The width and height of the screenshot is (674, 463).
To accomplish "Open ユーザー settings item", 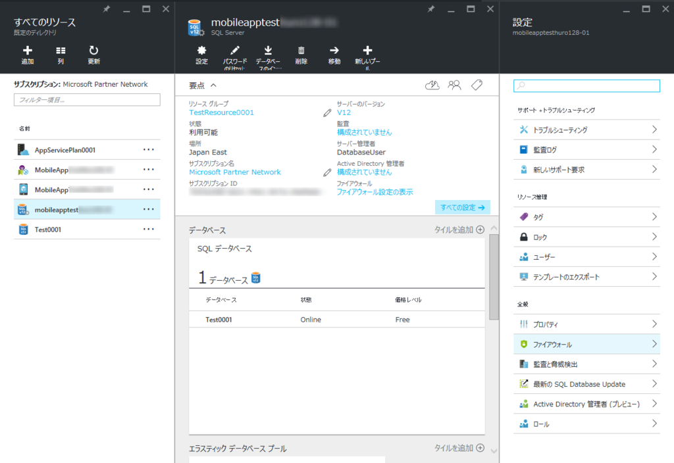I will 586,257.
